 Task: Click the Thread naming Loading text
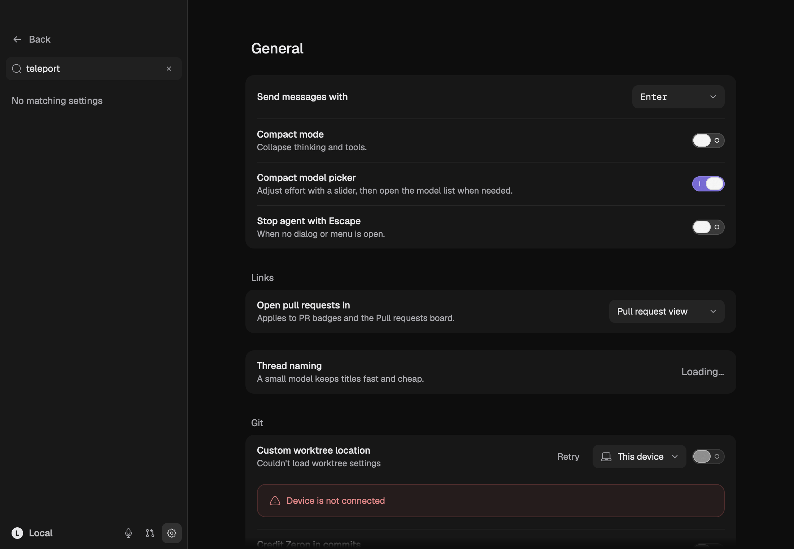pyautogui.click(x=702, y=372)
